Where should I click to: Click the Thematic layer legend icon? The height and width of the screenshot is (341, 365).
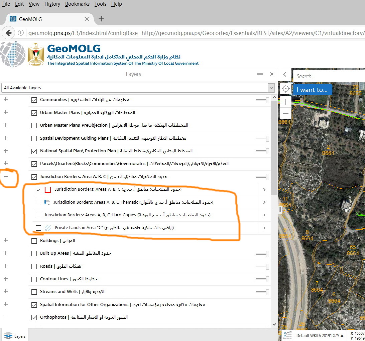(x=47, y=202)
